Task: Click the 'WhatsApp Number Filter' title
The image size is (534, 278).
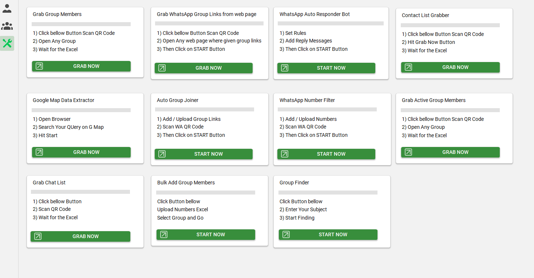Action: click(x=307, y=100)
